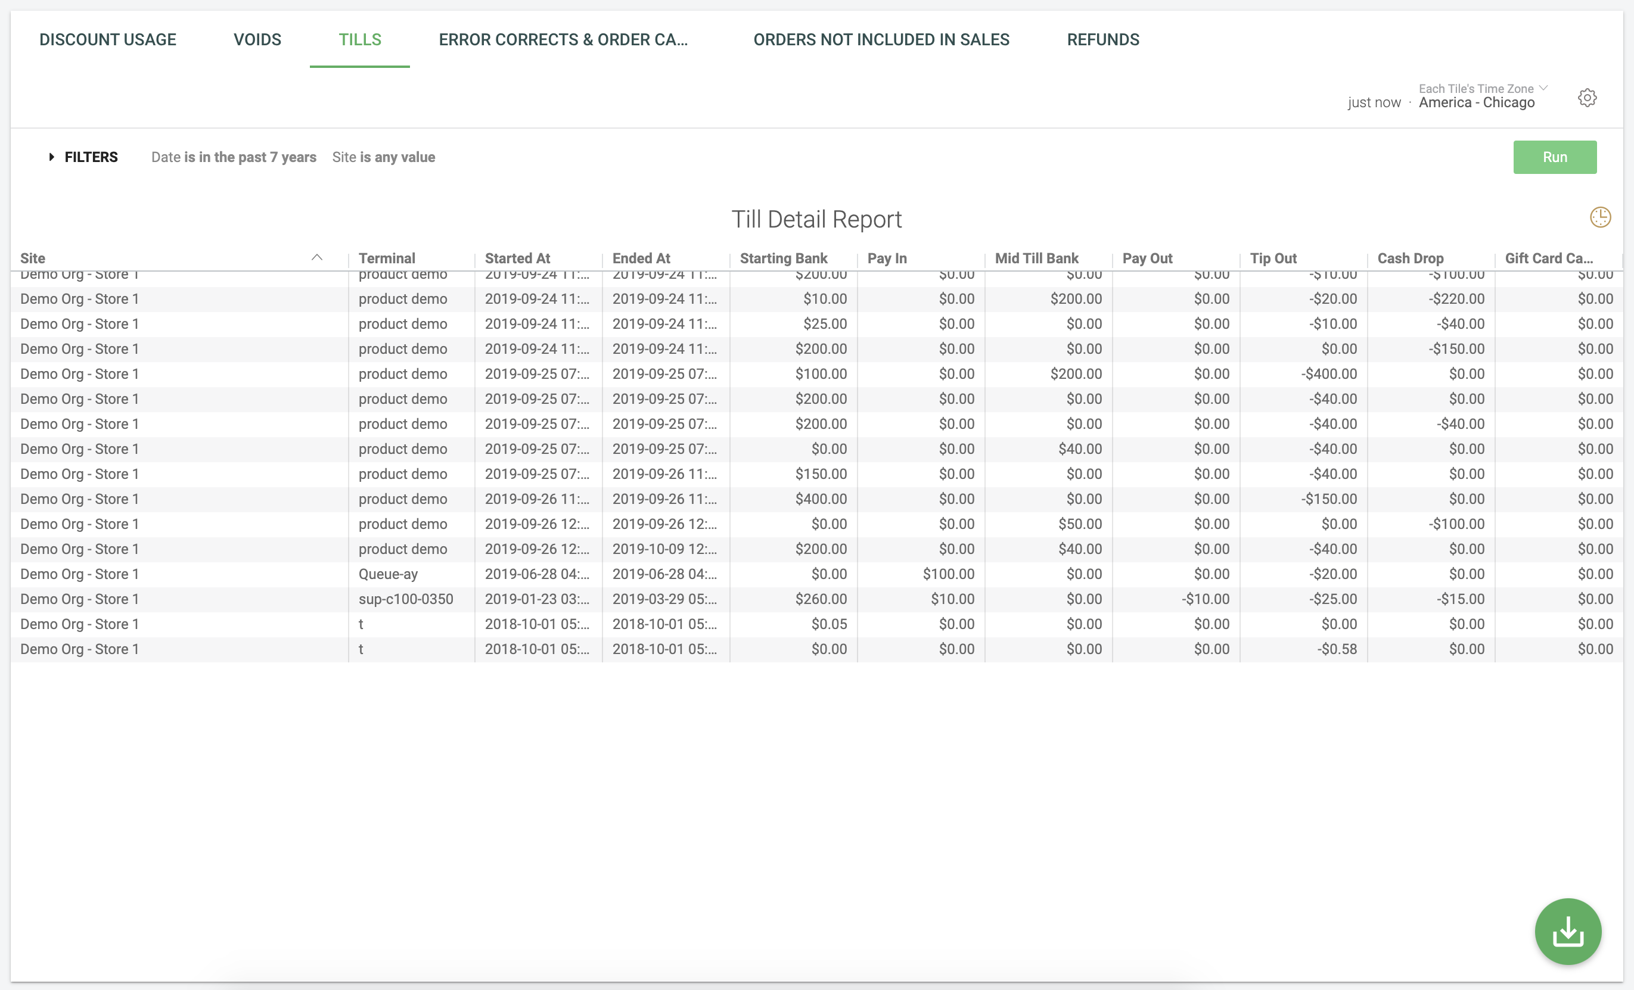Screen dimensions: 1634x990
Task: Sort by the Mid Till Bank column header
Action: (1036, 258)
